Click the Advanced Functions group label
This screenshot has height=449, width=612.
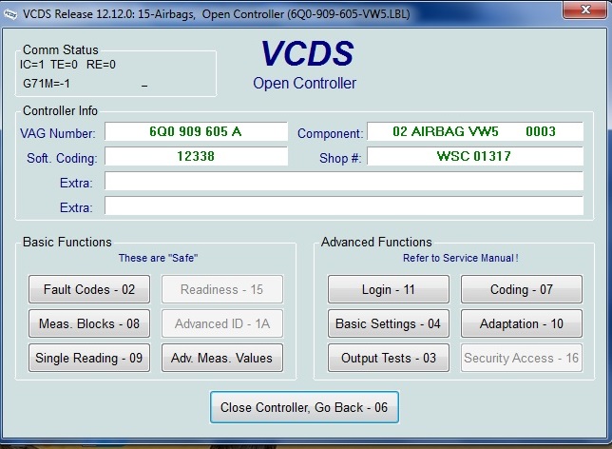[x=376, y=242]
